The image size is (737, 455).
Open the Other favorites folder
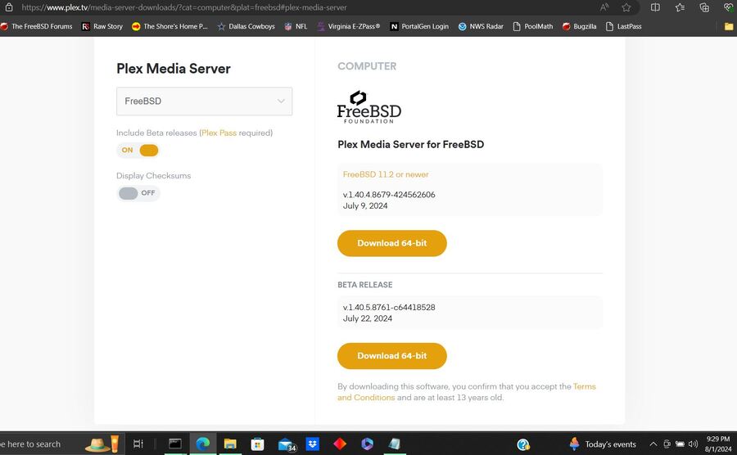click(x=729, y=26)
